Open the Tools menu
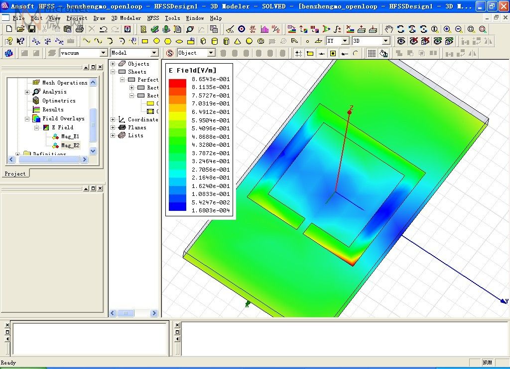The height and width of the screenshot is (369, 510). pyautogui.click(x=172, y=18)
